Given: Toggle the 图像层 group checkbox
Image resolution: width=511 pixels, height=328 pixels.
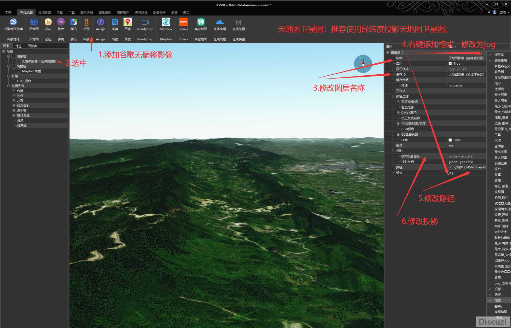Looking at the screenshot, I should point(13,56).
